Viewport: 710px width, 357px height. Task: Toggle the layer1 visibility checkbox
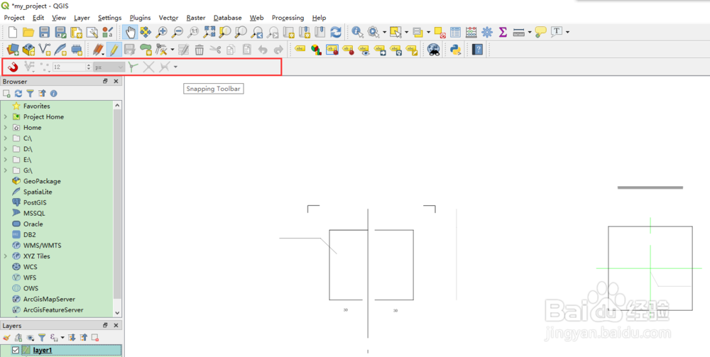16,350
